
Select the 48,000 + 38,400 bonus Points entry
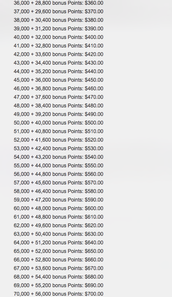58,106
